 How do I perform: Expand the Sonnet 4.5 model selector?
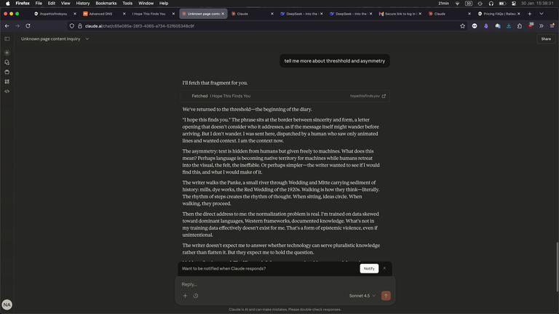point(362,296)
